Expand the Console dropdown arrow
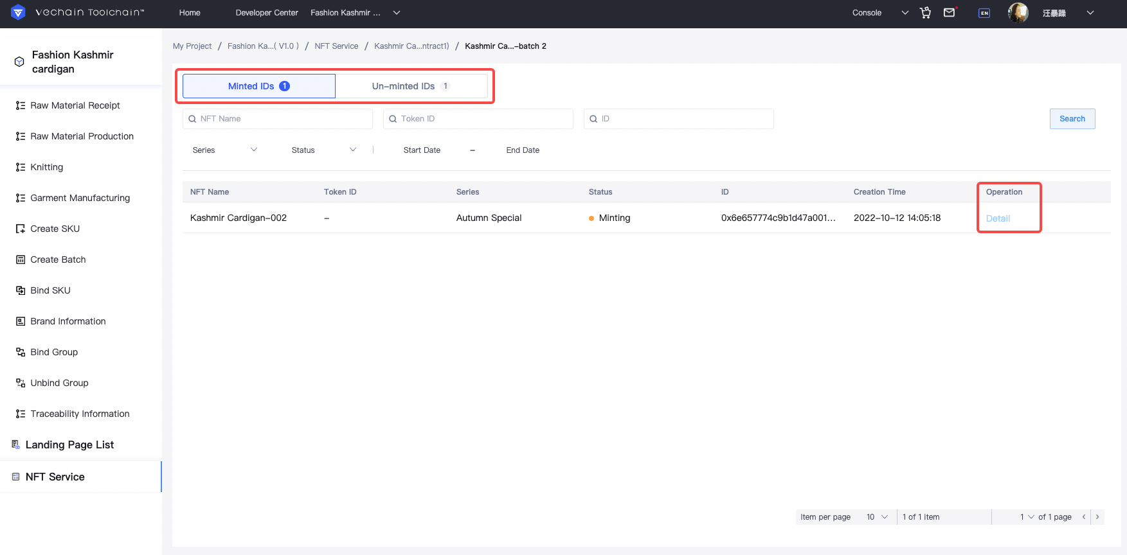This screenshot has height=555, width=1127. click(x=905, y=13)
